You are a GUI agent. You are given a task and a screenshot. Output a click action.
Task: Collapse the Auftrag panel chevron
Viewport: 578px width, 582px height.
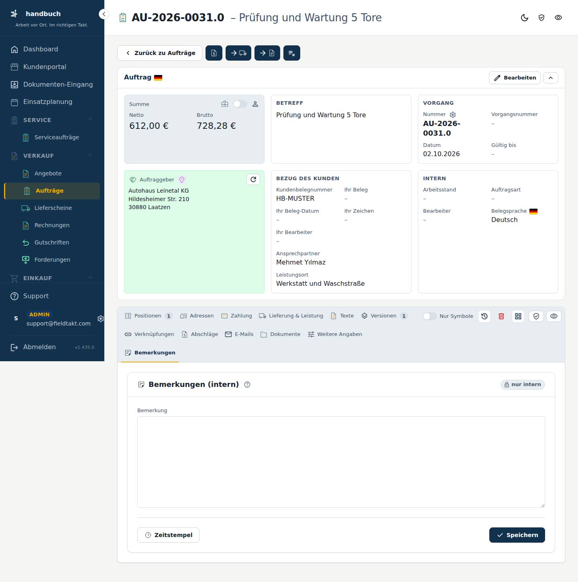click(x=551, y=78)
